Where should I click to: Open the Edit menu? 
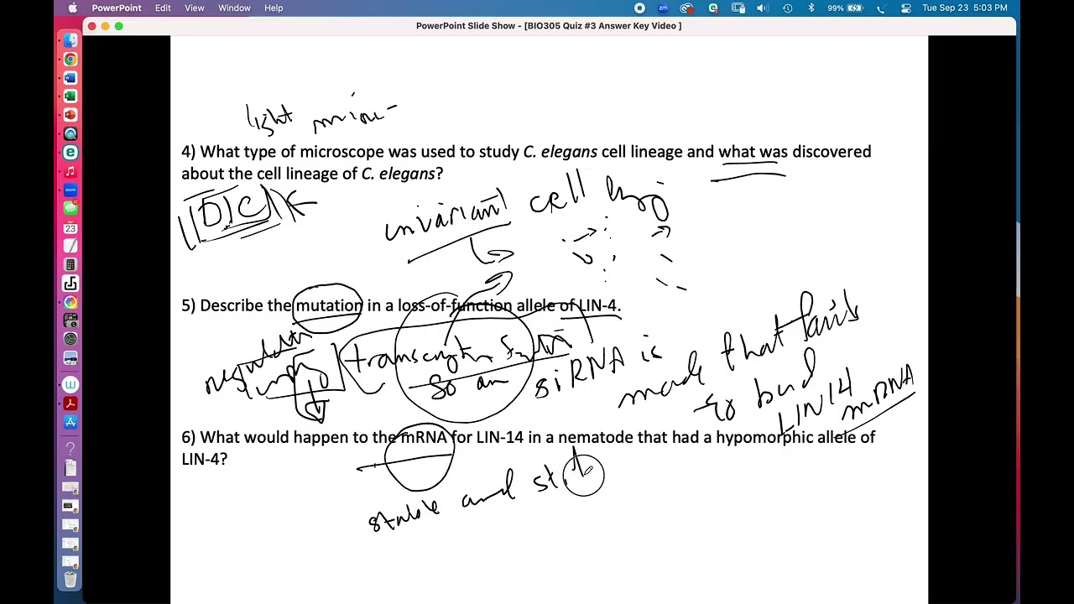click(x=163, y=8)
